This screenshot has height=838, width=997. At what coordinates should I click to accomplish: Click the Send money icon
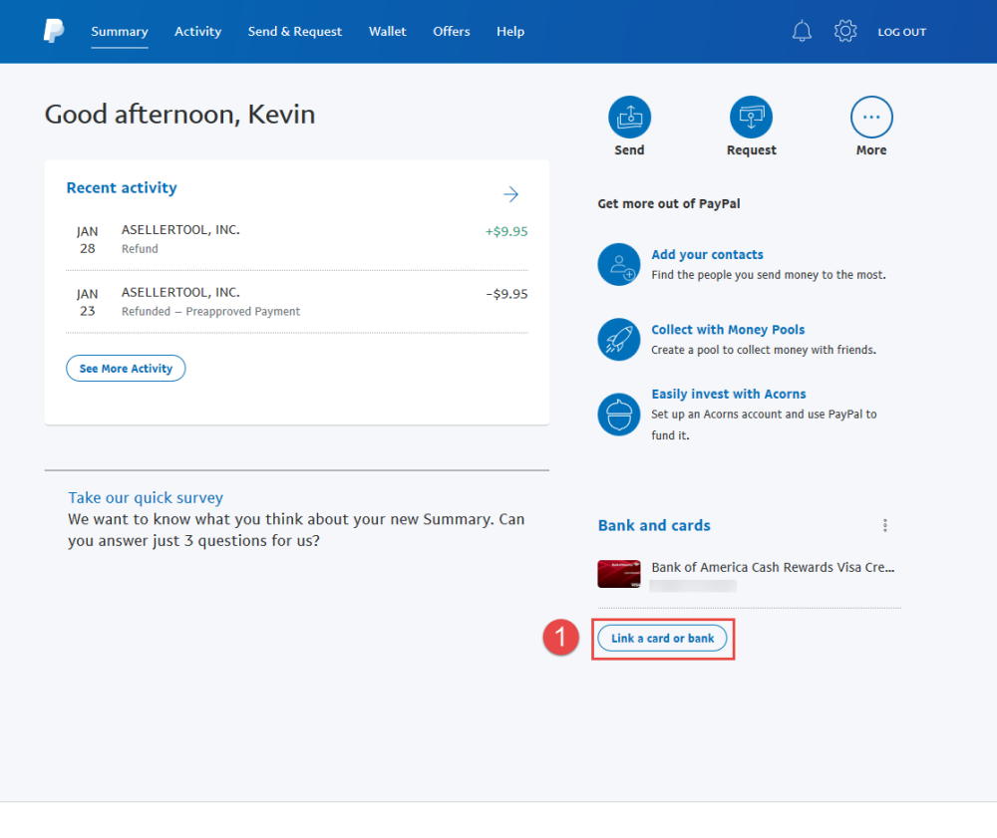(629, 117)
